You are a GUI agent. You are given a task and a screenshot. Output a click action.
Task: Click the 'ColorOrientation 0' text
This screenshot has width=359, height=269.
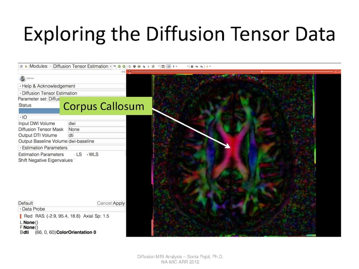(76, 232)
